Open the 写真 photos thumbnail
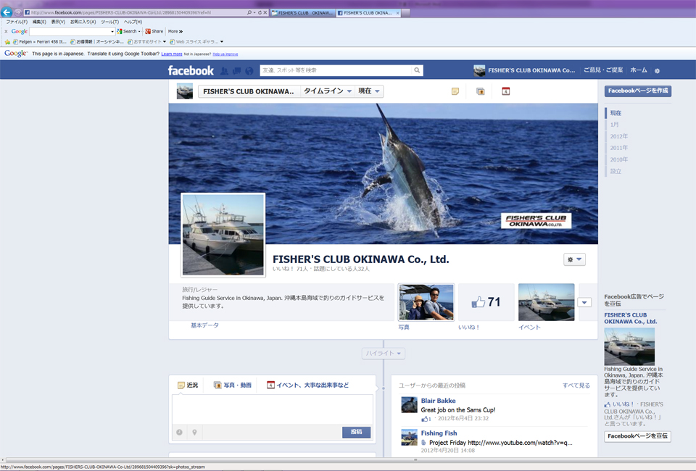The width and height of the screenshot is (696, 471). (x=426, y=302)
